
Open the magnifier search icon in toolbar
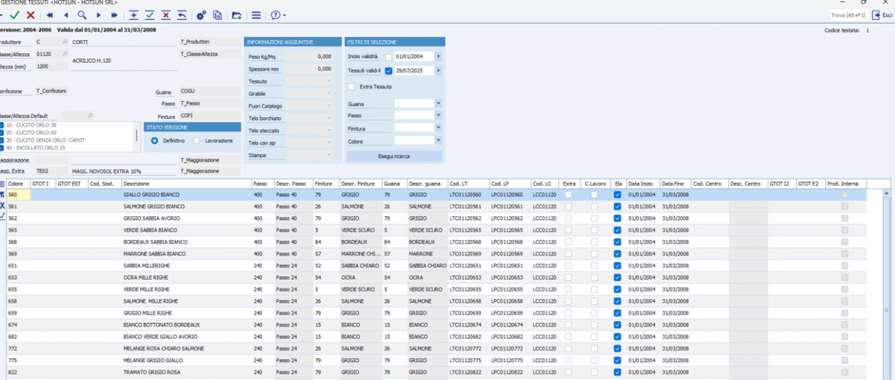(x=82, y=15)
